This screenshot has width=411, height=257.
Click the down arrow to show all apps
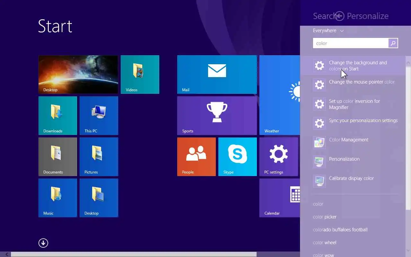pos(43,243)
